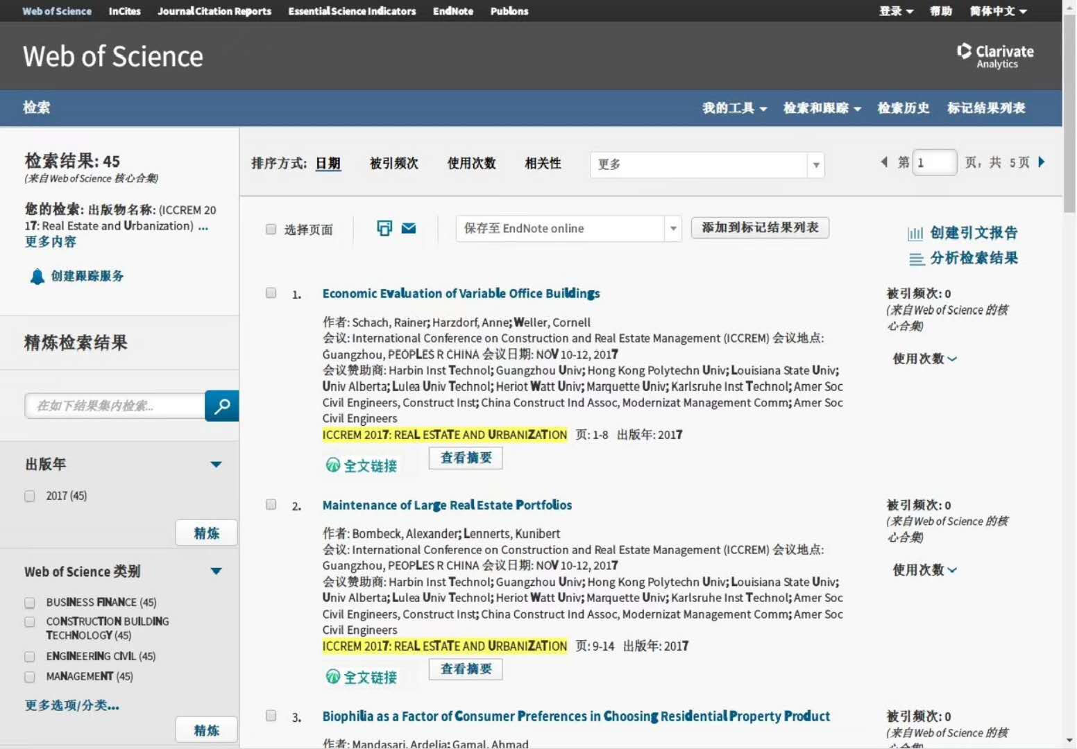Click 更多内容 link in search summary
Viewport: 1077px width, 749px height.
click(51, 242)
